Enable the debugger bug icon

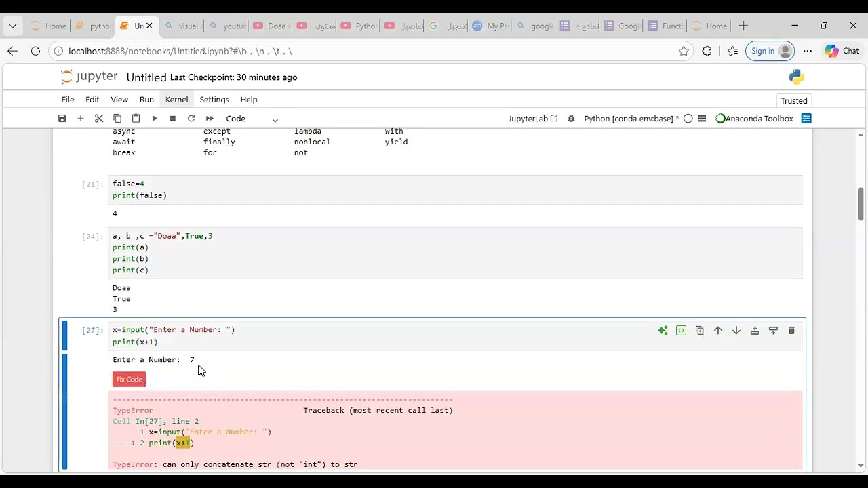[571, 119]
